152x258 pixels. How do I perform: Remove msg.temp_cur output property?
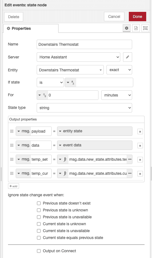[140, 174]
